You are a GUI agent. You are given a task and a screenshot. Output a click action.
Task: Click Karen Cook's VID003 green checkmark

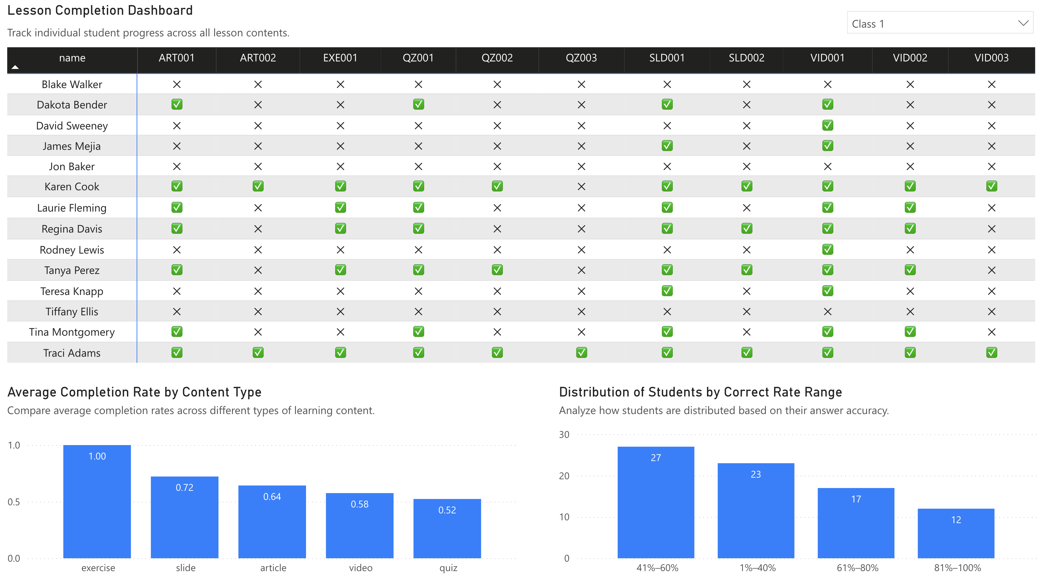coord(991,186)
